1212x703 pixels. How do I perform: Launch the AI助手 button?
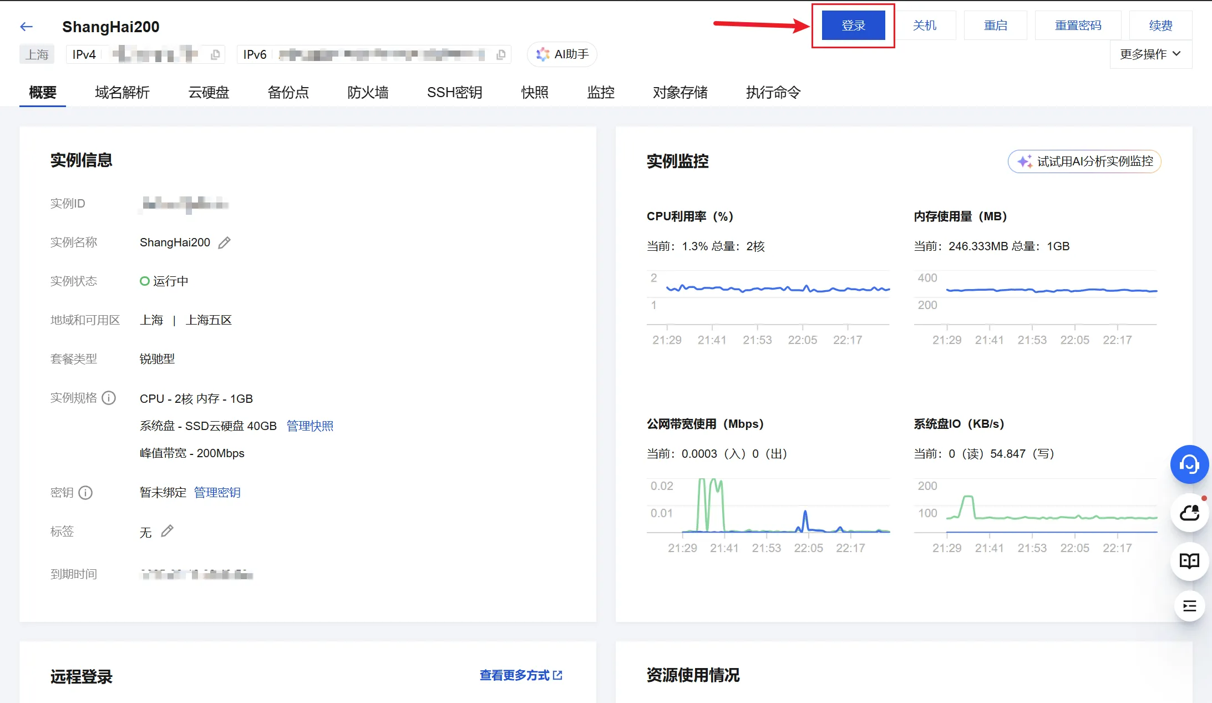pos(562,54)
